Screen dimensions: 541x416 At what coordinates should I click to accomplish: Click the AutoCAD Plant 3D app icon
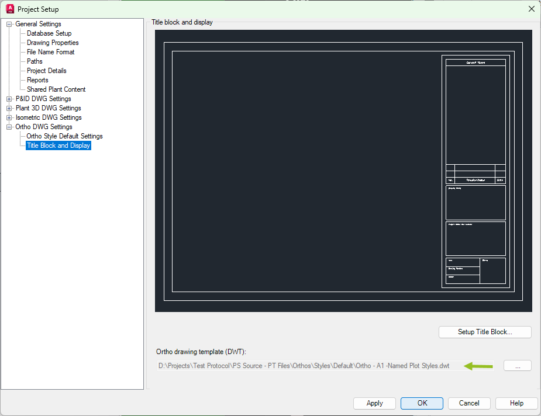point(9,9)
